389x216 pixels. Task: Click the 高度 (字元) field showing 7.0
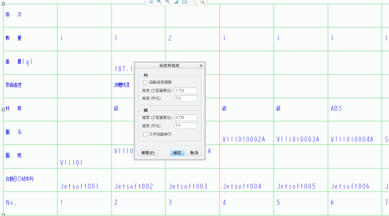[x=185, y=99]
